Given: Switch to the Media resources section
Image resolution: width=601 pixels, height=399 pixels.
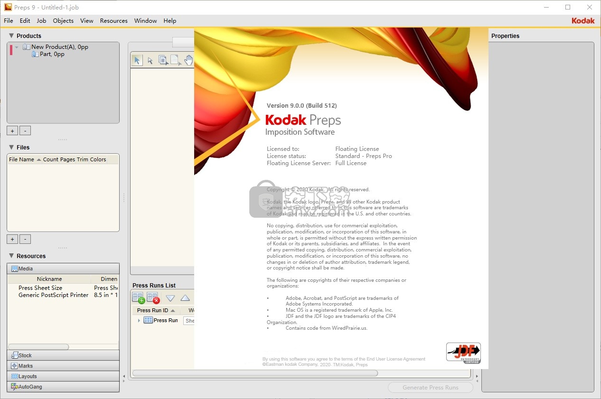Looking at the screenshot, I should point(63,269).
